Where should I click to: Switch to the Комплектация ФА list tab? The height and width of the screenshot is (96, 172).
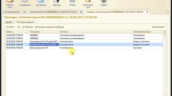point(12,12)
